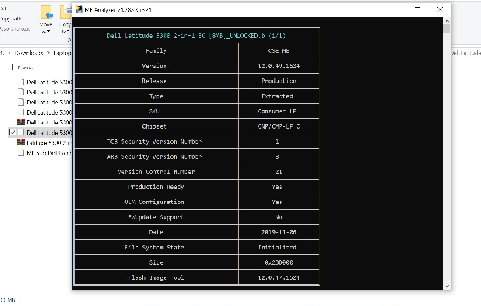481x306 pixels.
Task: Open the Move to dropdown arrow
Action: (x=48, y=32)
